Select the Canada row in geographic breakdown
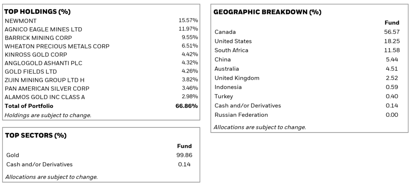The image size is (412, 187). point(307,32)
